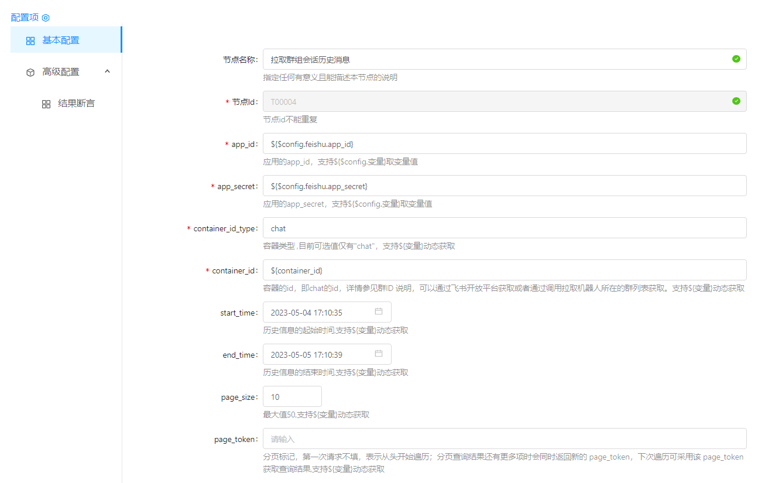Click the container_id_type field with chat
This screenshot has height=483, width=782.
[503, 228]
